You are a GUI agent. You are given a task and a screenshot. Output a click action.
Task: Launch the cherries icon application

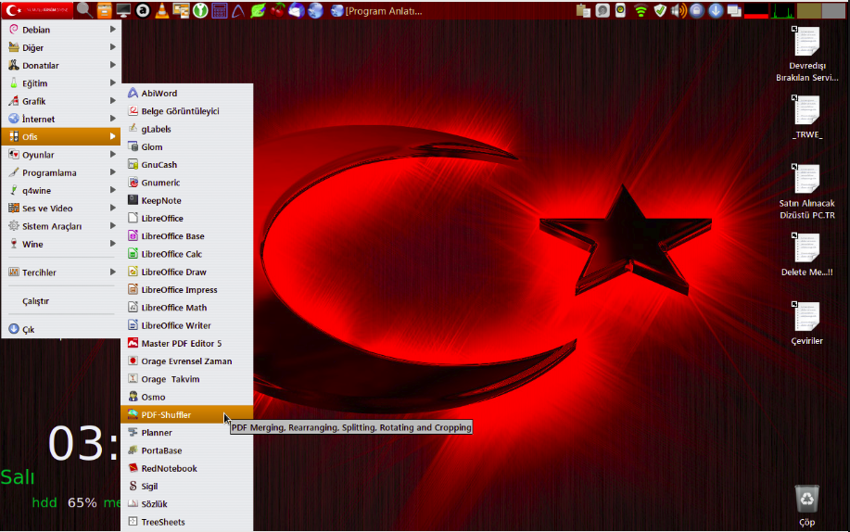[277, 10]
